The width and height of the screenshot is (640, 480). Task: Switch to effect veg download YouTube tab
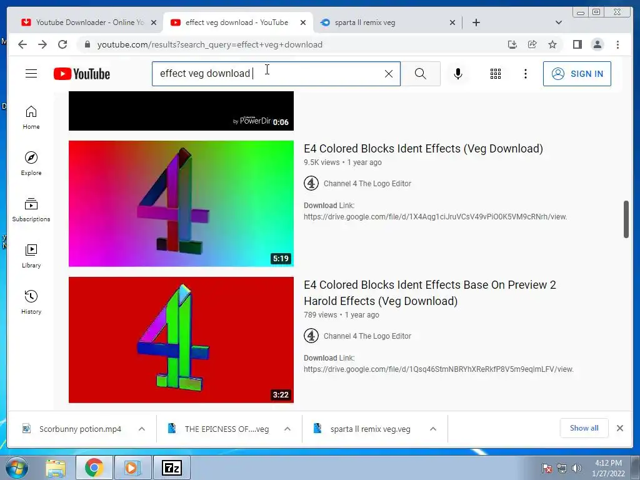(x=238, y=22)
